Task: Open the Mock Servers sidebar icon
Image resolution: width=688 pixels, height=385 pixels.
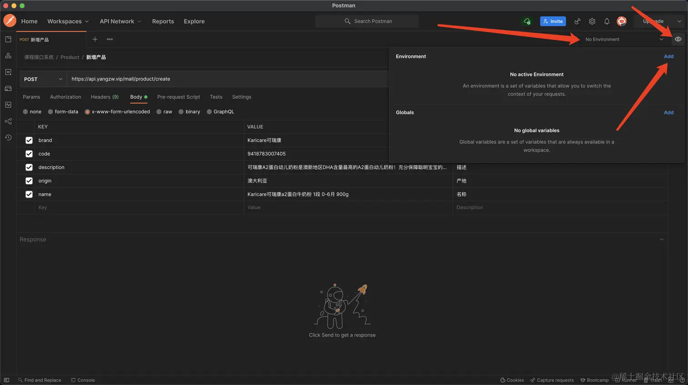Action: 8,89
